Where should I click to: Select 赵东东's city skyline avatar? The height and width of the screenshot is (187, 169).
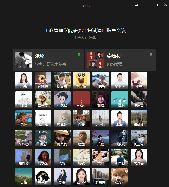coord(101,176)
